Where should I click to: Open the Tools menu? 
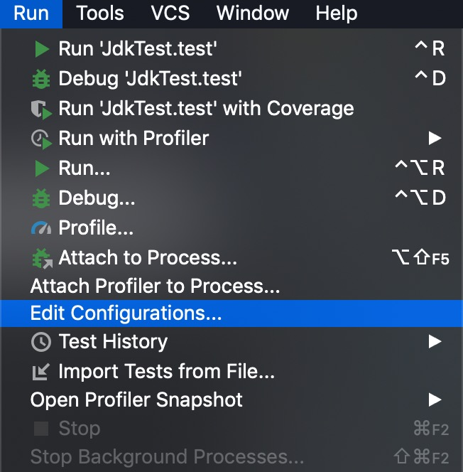pos(100,13)
